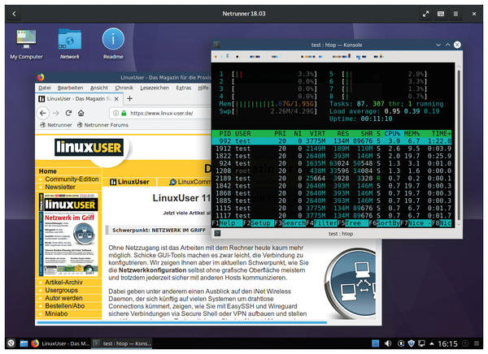Viewport: 488px width, 354px height.
Task: Click the F1 Help button in htop
Action: coord(227,223)
